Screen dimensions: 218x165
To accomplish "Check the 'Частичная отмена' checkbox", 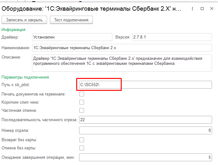I will point(82,111).
